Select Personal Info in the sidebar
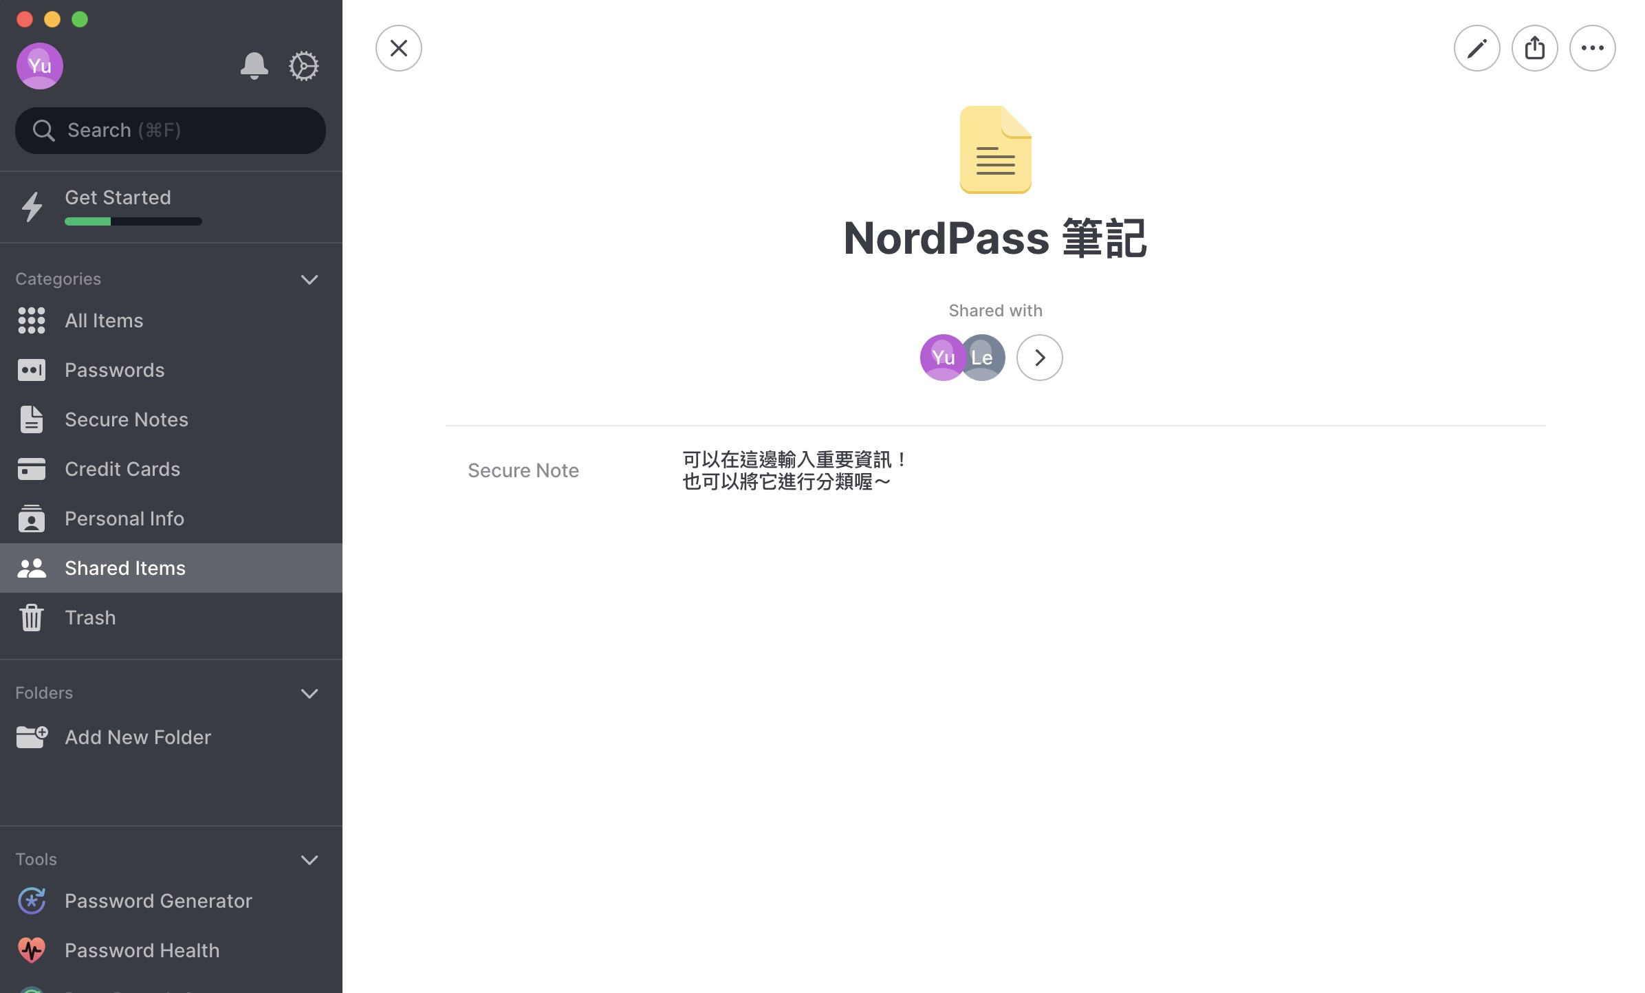The image size is (1645, 993). click(171, 519)
